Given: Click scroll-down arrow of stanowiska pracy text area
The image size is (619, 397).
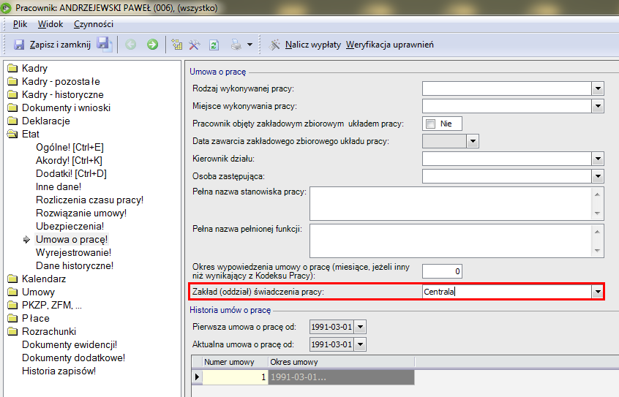Looking at the screenshot, I should 597,213.
